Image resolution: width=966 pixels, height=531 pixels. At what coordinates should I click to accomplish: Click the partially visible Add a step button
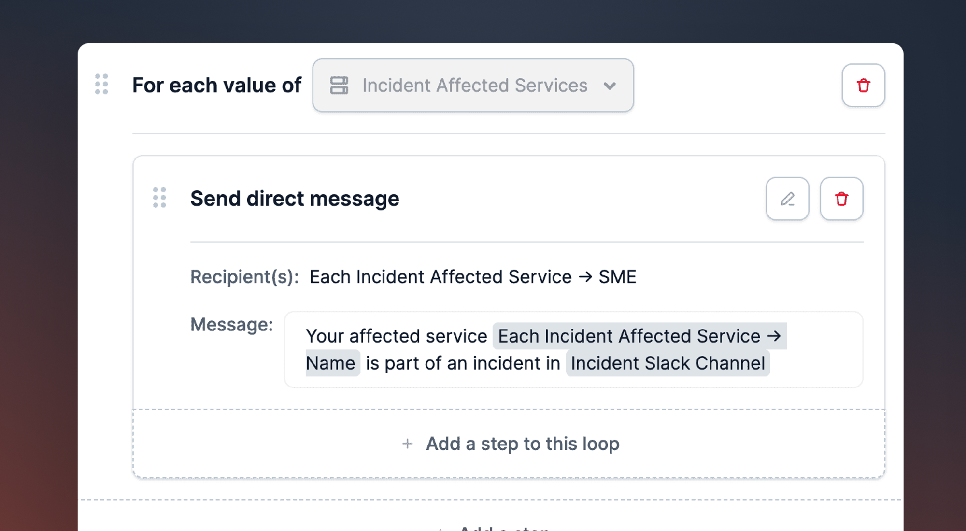point(502,527)
